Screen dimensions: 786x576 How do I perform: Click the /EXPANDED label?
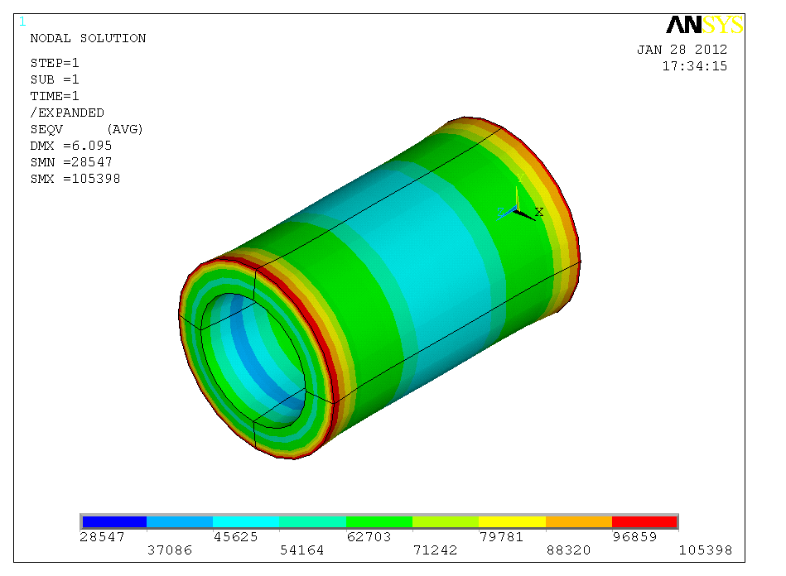click(67, 113)
